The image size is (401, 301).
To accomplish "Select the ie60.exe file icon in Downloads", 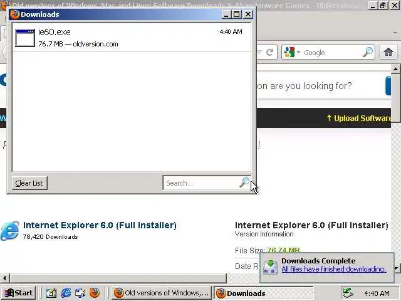I will (x=25, y=38).
